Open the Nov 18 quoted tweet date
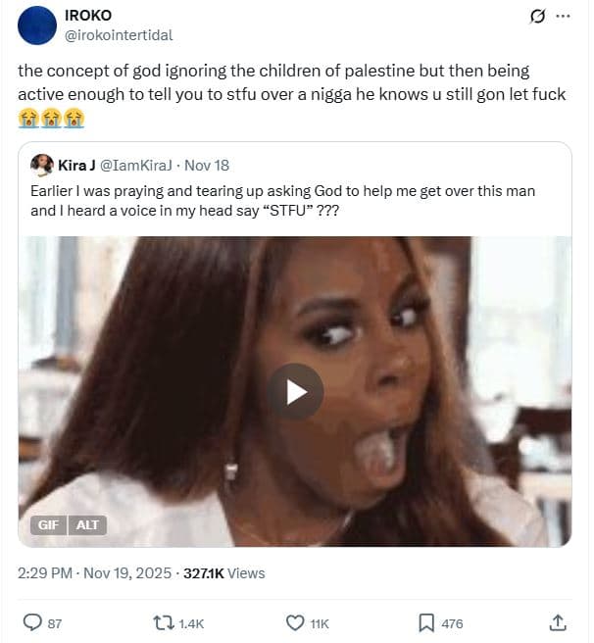Screen dimensions: 594x643 tap(207, 165)
